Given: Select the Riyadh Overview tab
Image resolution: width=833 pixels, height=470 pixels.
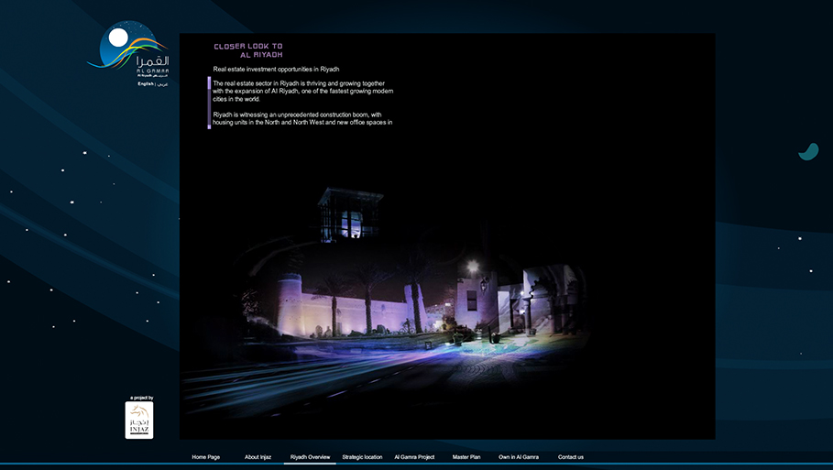Looking at the screenshot, I should (x=310, y=456).
